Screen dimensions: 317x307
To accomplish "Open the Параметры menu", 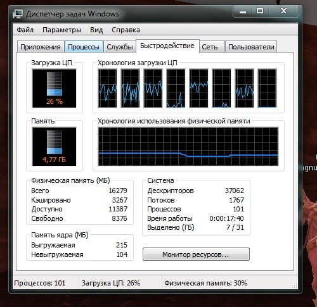I will [61, 30].
